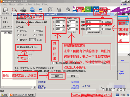
Task: Enable the 主分区 checkbox in the 软件 row
Action: point(103,25)
